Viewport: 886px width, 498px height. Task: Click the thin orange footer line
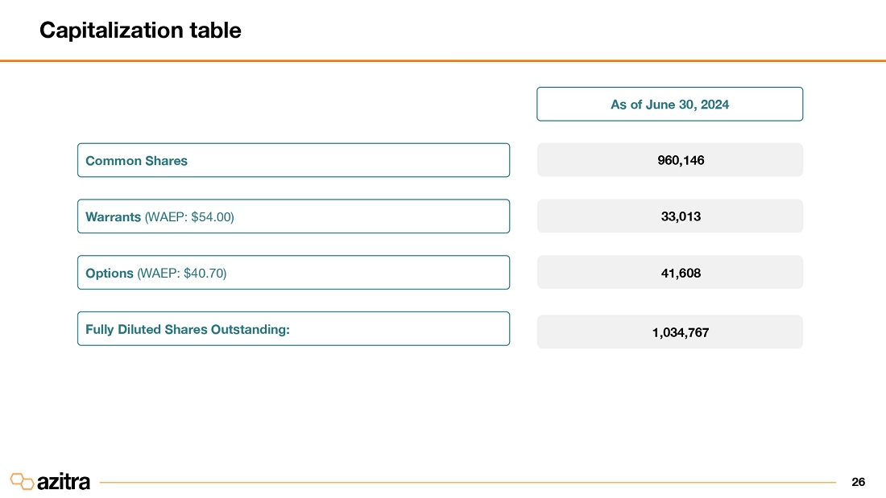tap(467, 483)
